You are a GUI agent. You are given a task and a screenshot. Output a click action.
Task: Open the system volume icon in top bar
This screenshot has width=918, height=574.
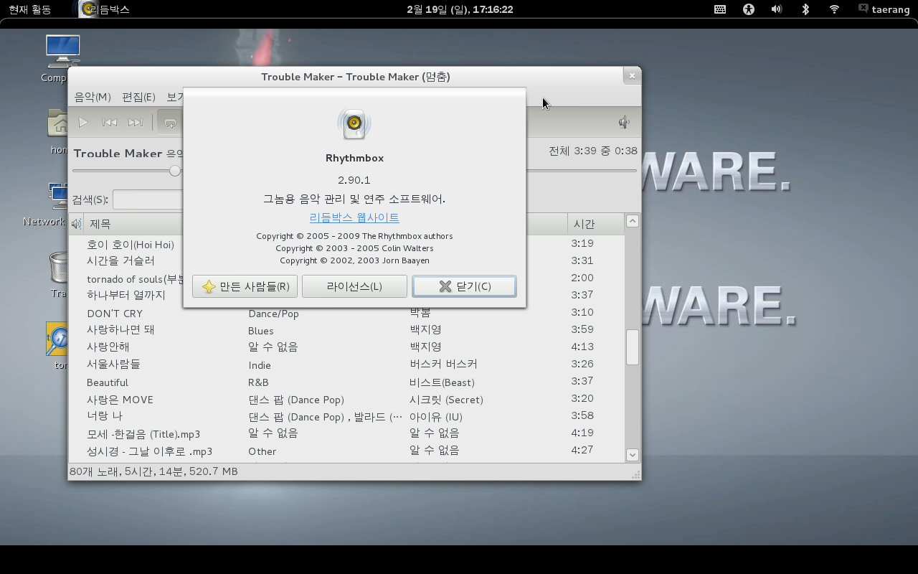(777, 9)
